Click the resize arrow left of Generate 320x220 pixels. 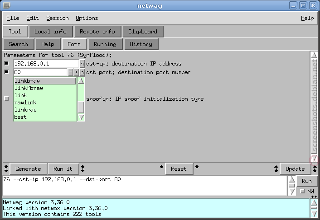[6, 169]
